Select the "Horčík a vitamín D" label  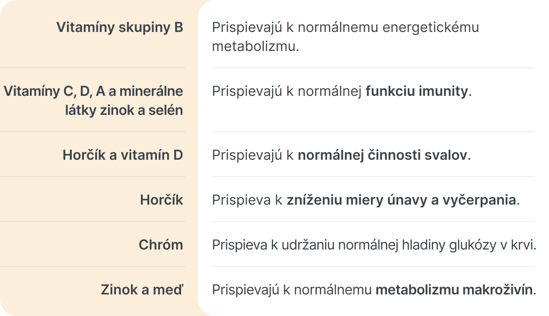click(x=123, y=155)
